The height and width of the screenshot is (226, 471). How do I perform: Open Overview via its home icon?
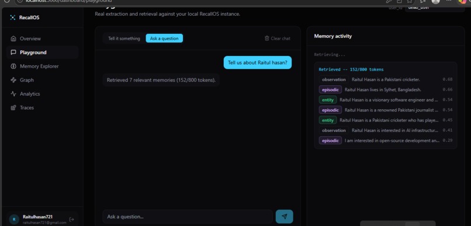click(13, 39)
